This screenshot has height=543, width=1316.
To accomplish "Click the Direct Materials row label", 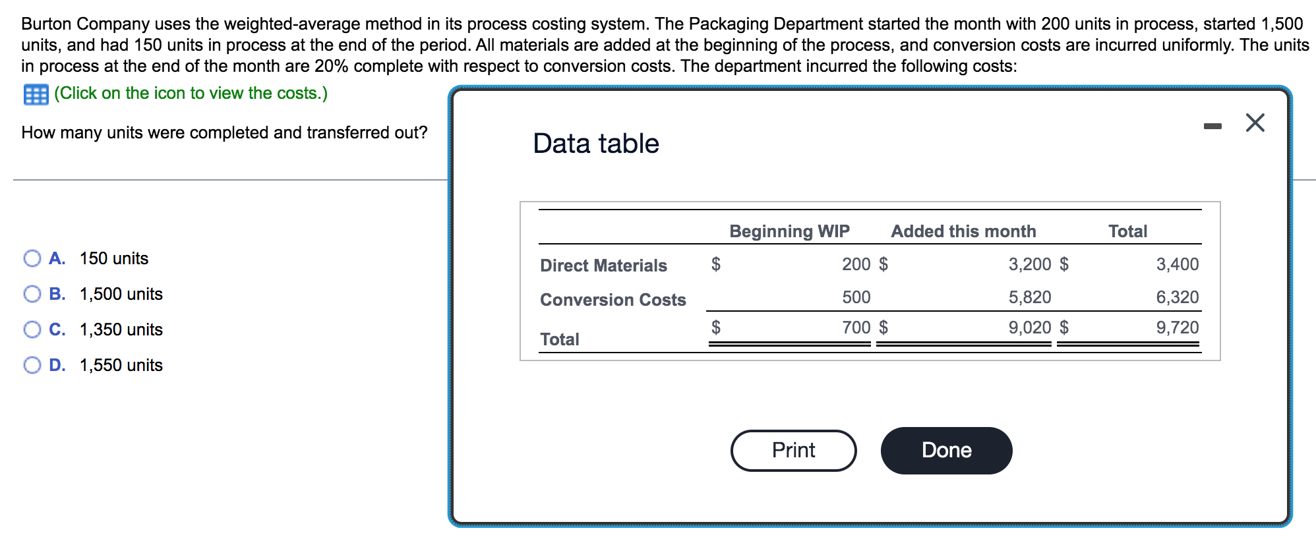I will click(603, 265).
